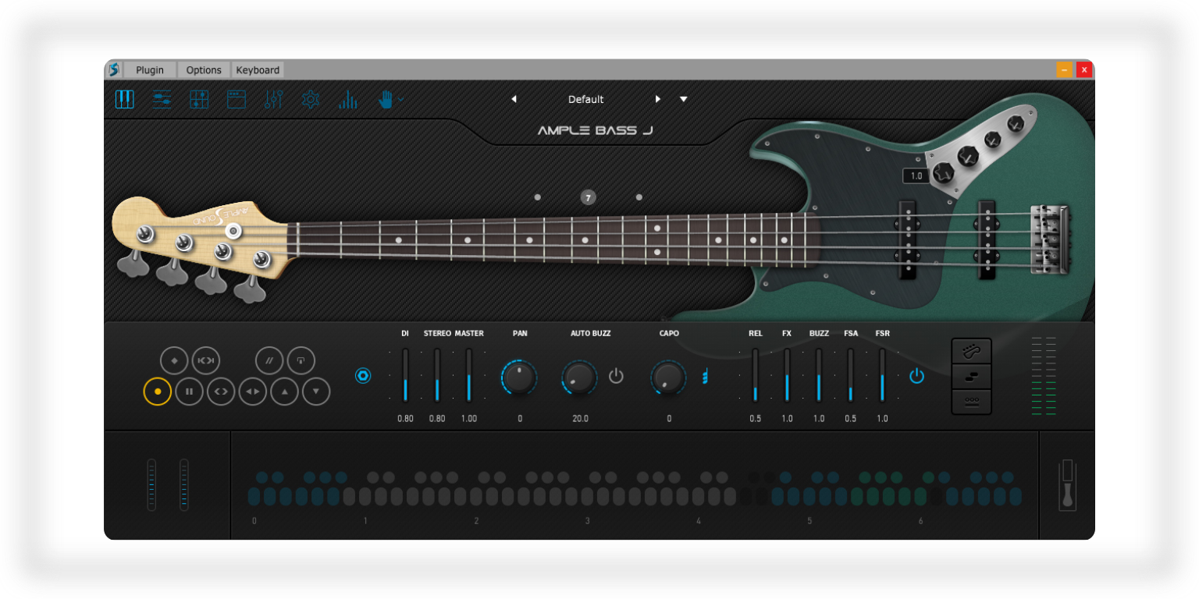Click the Default preset name field
The image size is (1199, 599).
pyautogui.click(x=585, y=99)
